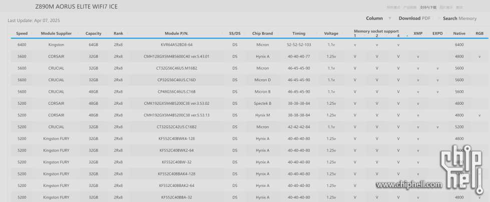Click Download PDF

[x=414, y=19]
